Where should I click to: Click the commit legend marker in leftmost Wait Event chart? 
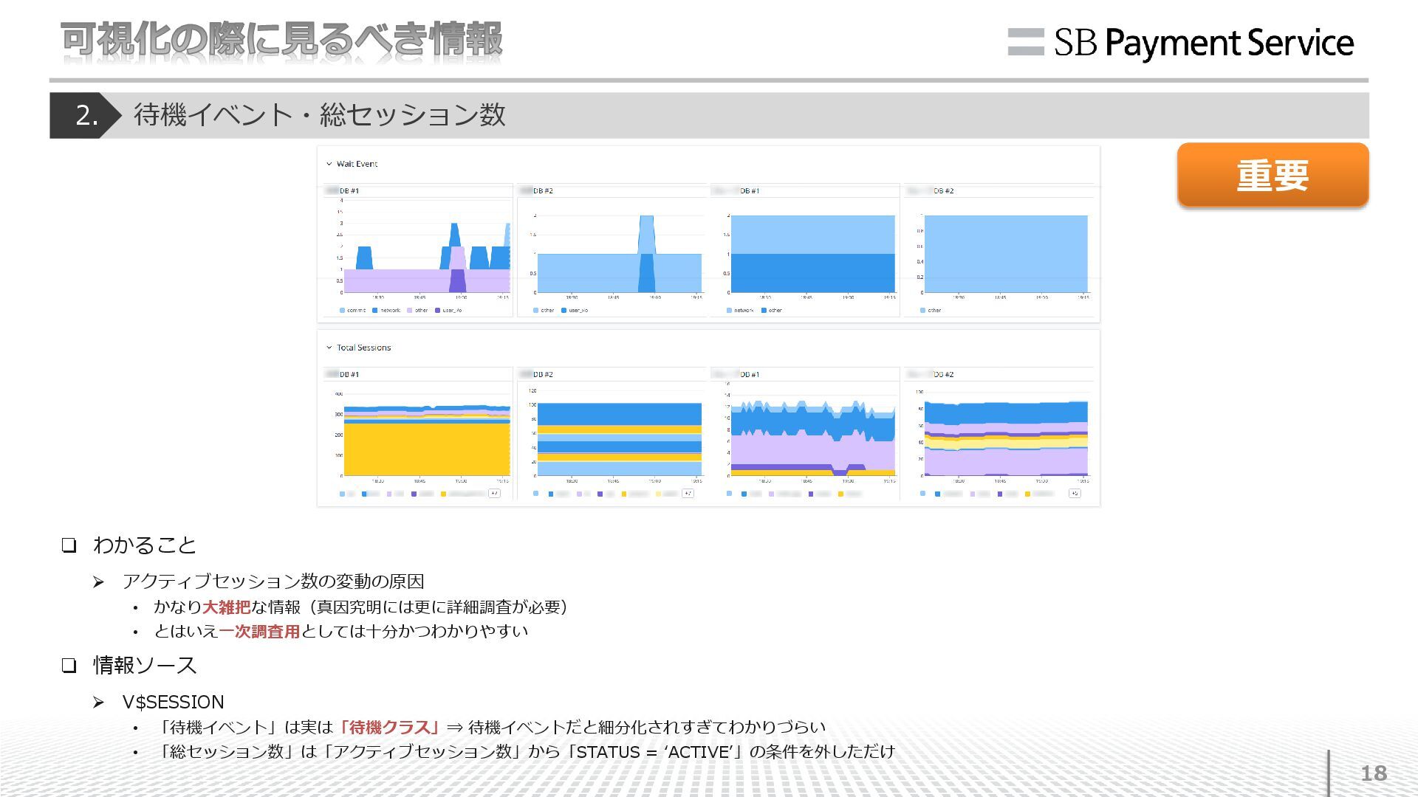tap(343, 311)
